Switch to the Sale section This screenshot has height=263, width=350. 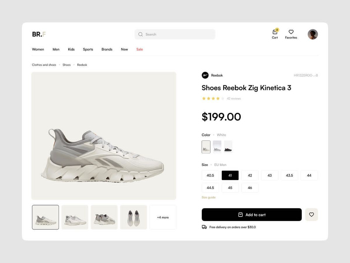click(139, 49)
